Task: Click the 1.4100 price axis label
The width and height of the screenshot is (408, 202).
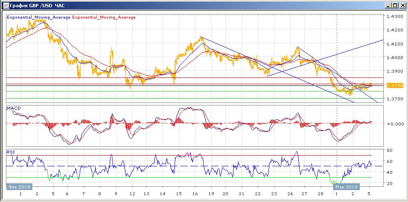Action: point(395,43)
